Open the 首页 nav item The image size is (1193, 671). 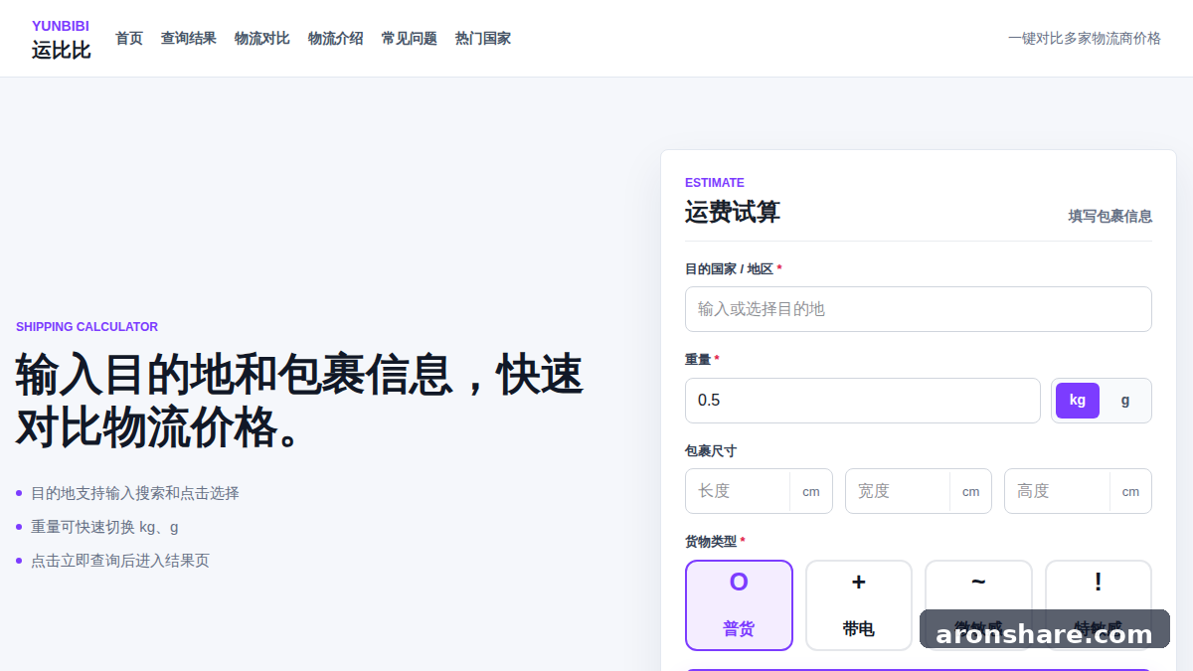click(129, 39)
